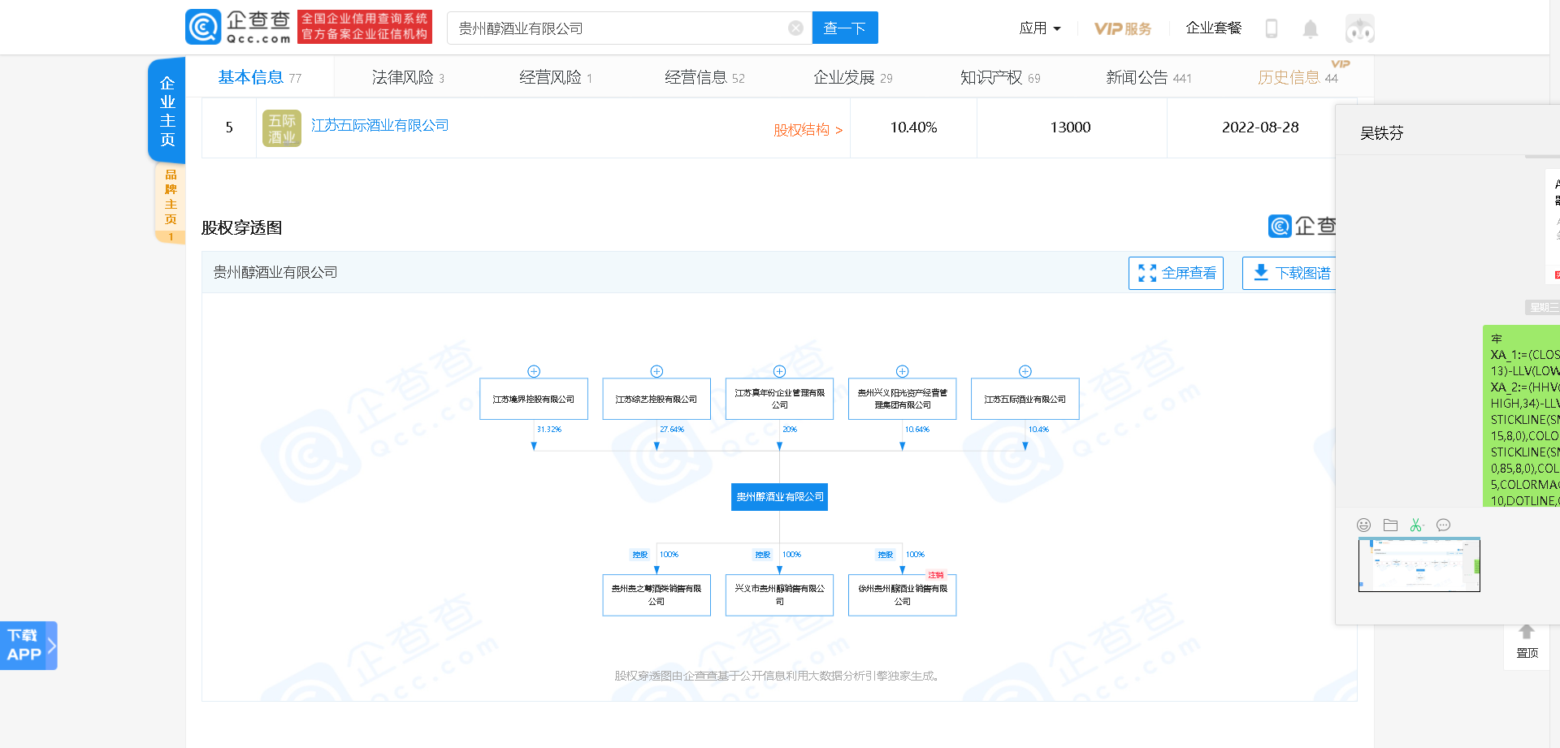
Task: Click the 企业主页 side tab
Action: (167, 110)
